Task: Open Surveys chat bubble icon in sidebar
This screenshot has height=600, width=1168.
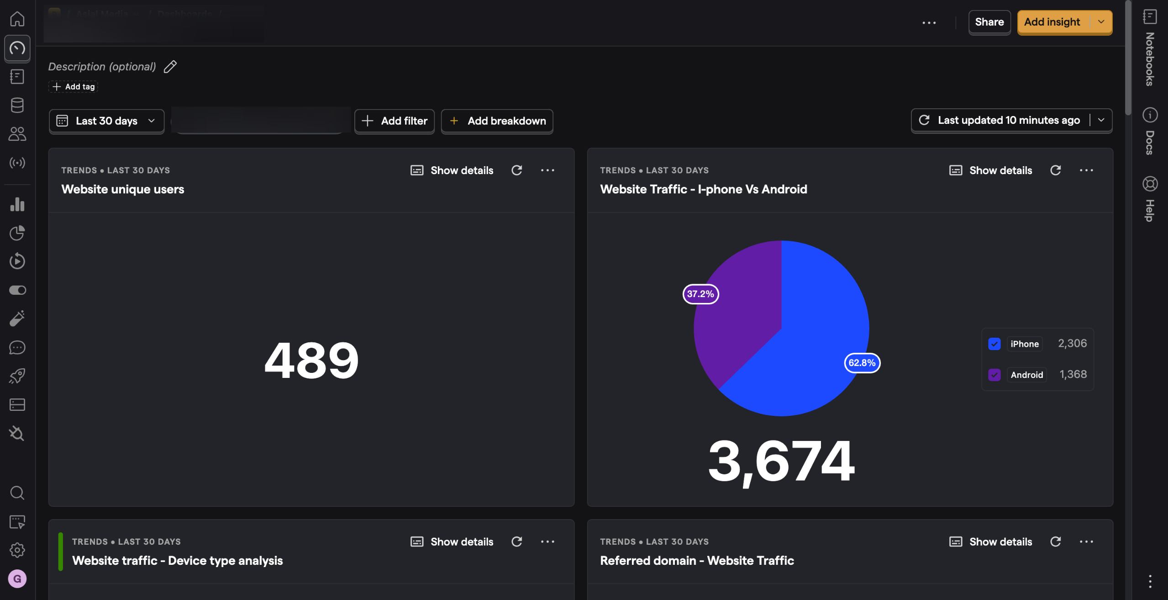Action: (17, 347)
